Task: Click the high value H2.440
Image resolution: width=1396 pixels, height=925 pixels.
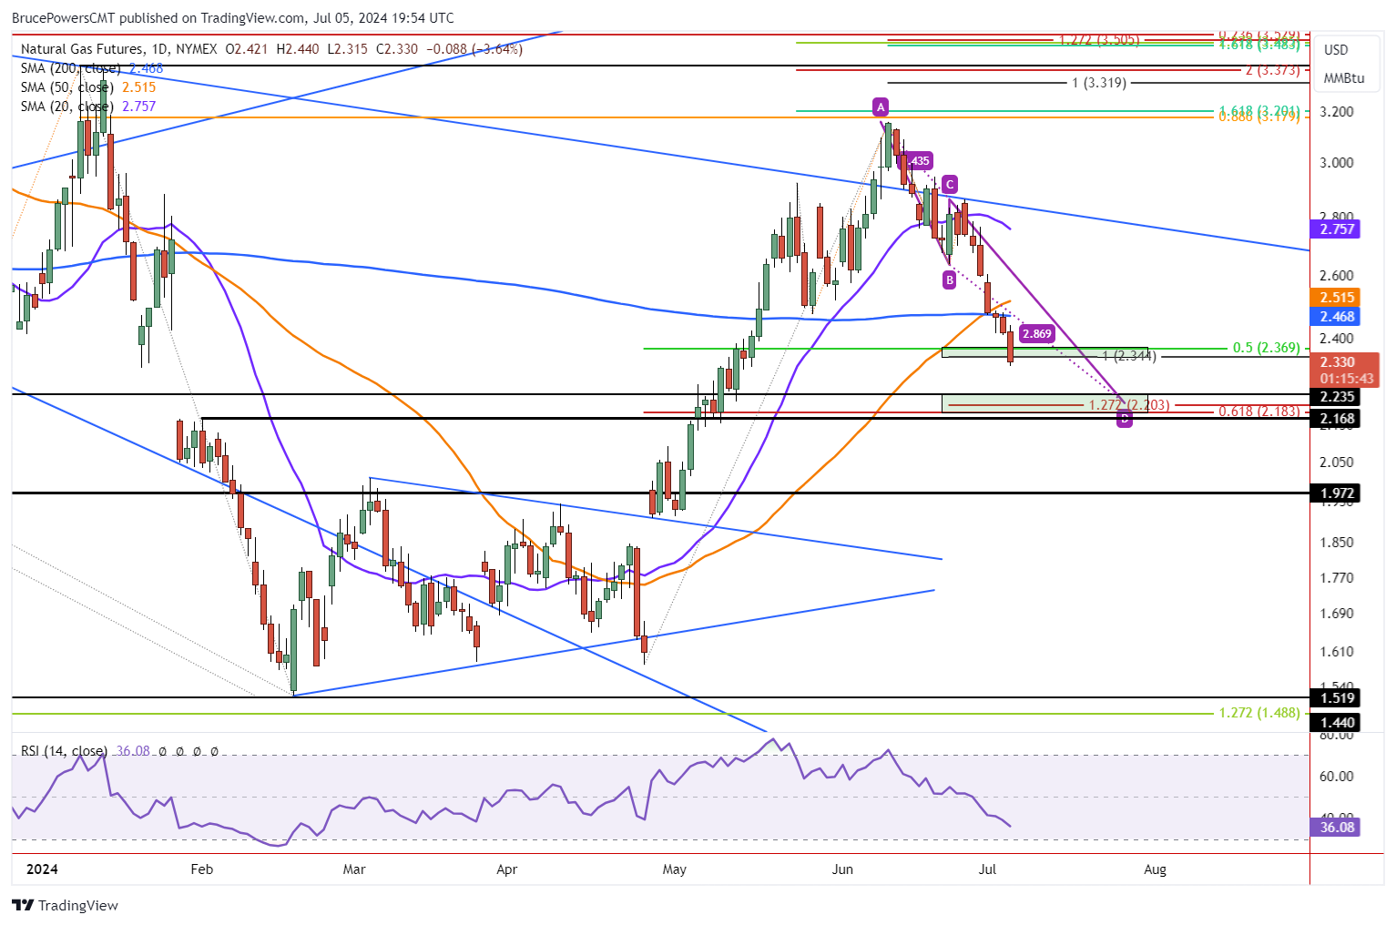Action: 298,49
